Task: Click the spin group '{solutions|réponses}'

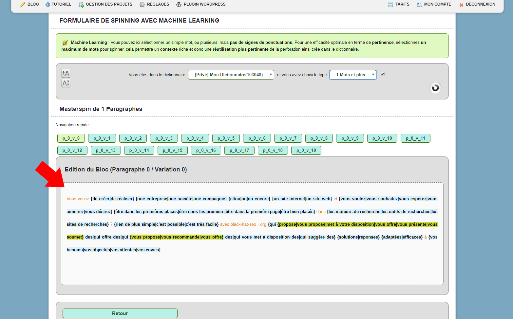Action: pos(358,237)
